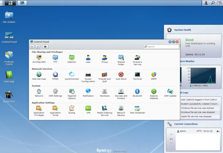The image size is (223, 153).
Task: Open the User management icon
Action: coord(88,59)
